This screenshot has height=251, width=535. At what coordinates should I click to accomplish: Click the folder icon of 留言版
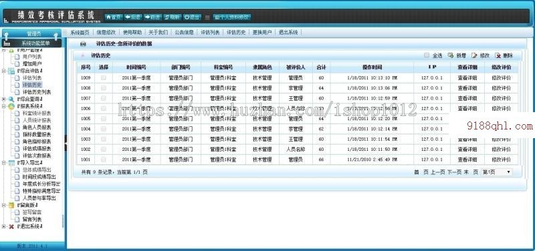(11, 205)
